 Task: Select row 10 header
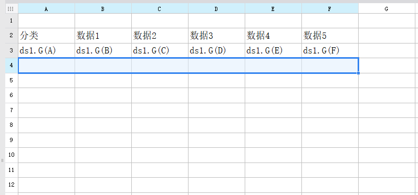coord(12,155)
